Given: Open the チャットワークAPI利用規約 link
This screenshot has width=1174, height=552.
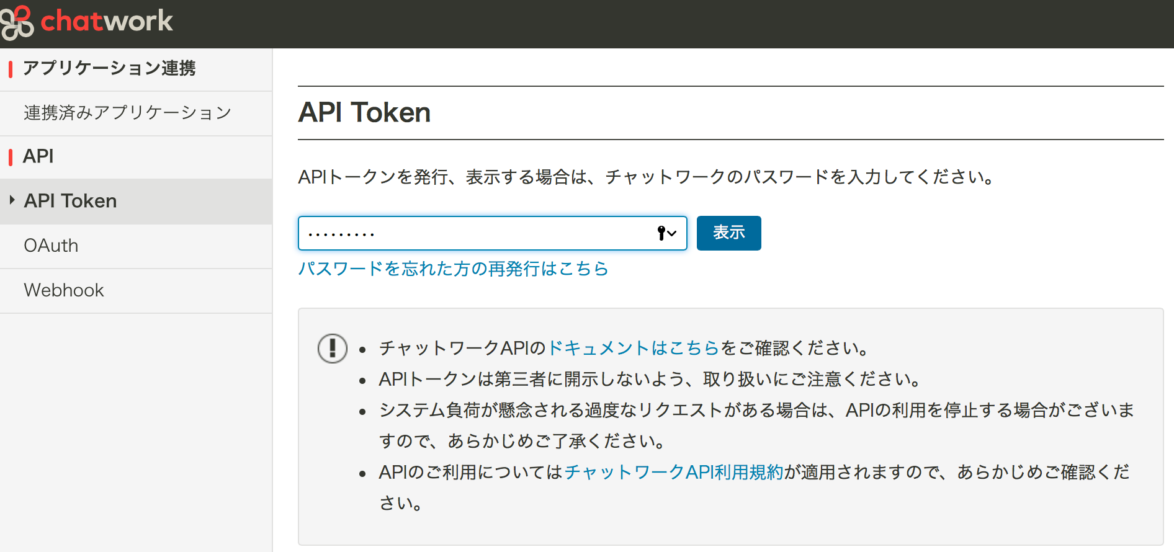Looking at the screenshot, I should 674,472.
